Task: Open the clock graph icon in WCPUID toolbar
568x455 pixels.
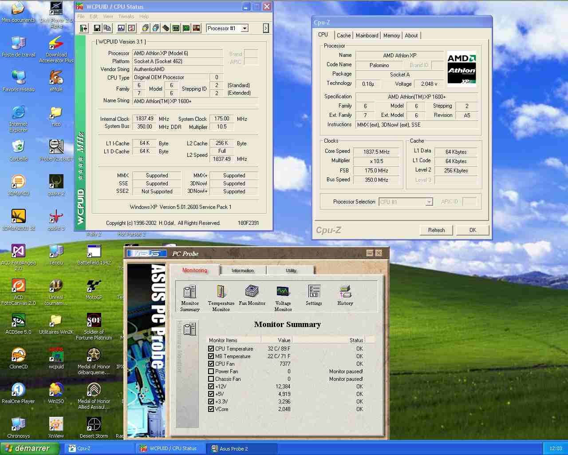Action: (x=121, y=28)
